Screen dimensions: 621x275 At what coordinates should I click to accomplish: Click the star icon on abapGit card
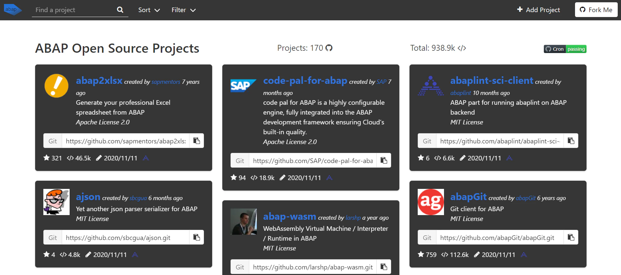click(x=421, y=254)
